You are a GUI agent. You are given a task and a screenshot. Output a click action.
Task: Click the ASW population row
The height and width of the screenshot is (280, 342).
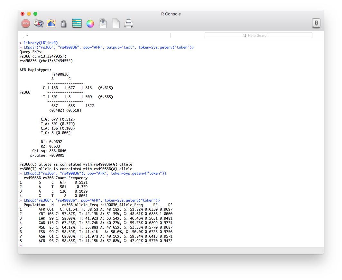pos(96,236)
